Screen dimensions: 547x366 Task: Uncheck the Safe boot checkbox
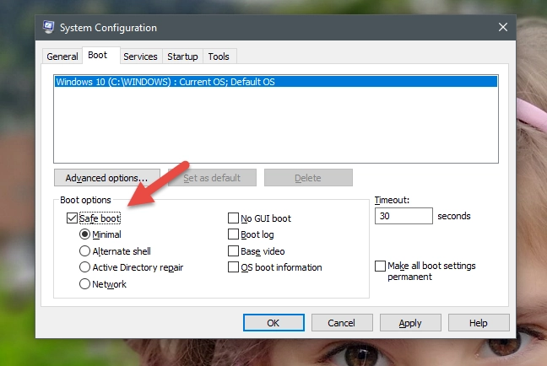click(x=72, y=218)
